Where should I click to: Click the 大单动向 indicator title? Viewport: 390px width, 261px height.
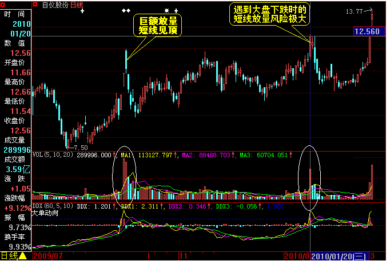(x=45, y=213)
